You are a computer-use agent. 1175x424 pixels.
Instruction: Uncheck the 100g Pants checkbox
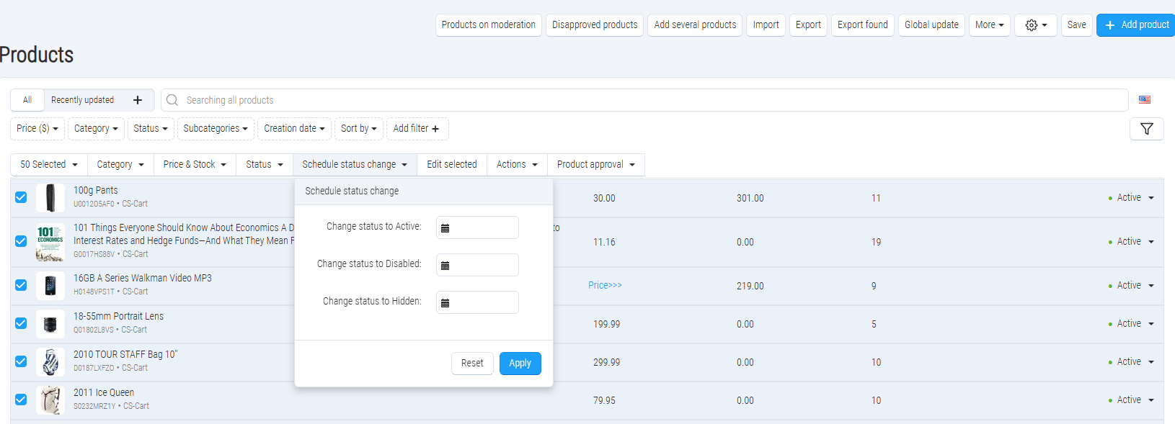[x=21, y=197]
